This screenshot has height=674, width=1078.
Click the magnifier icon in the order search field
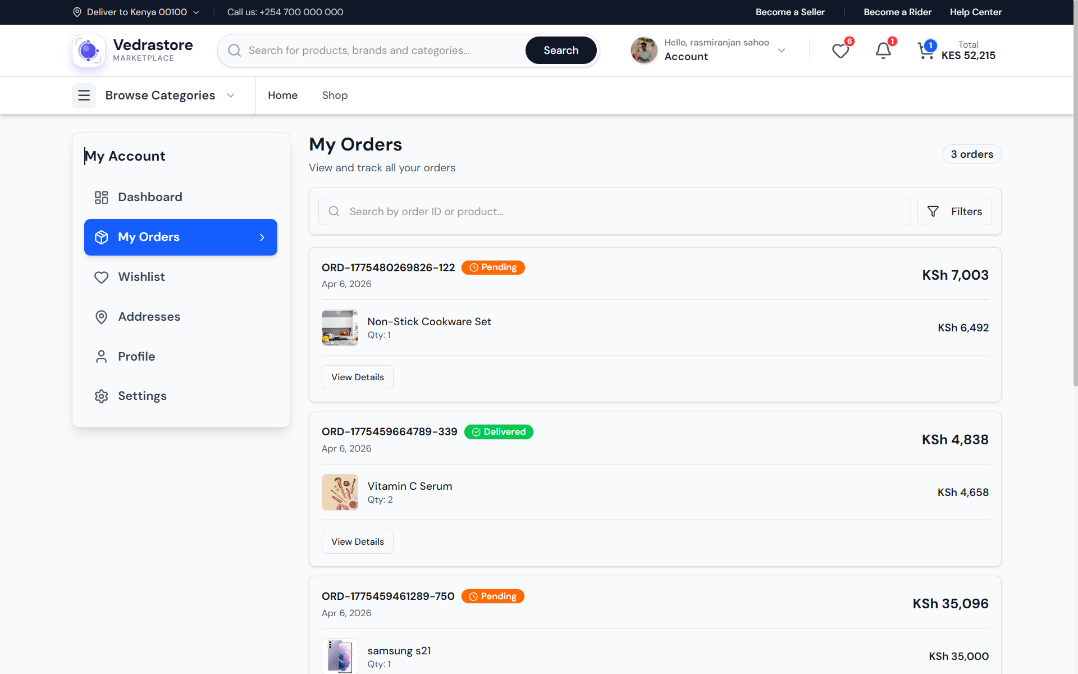coord(334,212)
